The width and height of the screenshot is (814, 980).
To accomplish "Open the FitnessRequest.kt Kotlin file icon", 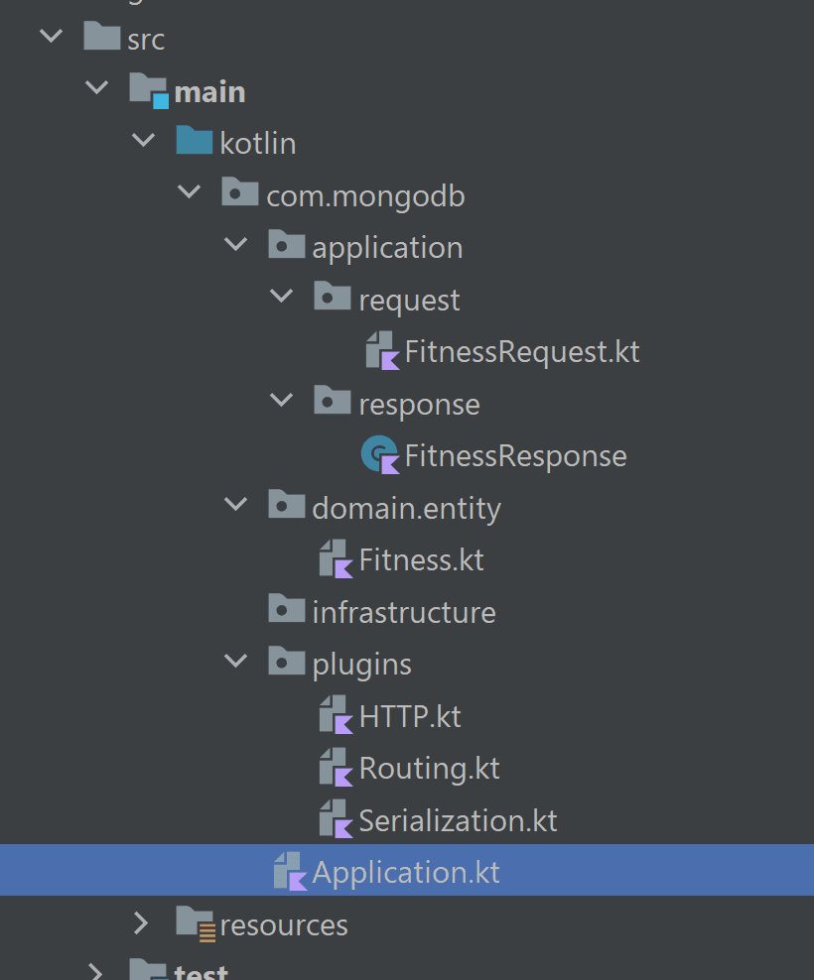I will (x=382, y=350).
